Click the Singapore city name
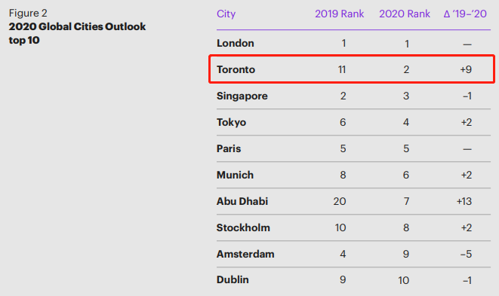 point(242,96)
